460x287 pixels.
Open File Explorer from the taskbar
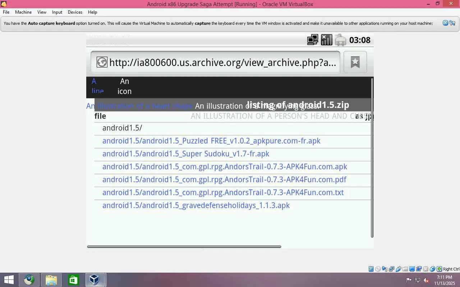click(51, 280)
